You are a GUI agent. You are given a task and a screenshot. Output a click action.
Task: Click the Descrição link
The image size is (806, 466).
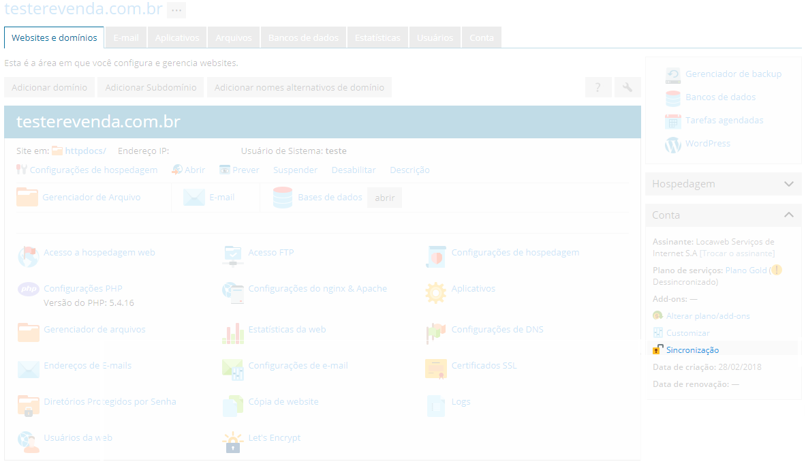(409, 170)
